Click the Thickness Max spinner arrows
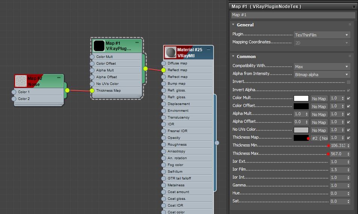Image resolution: width=358 pixels, height=214 pixels. point(348,154)
